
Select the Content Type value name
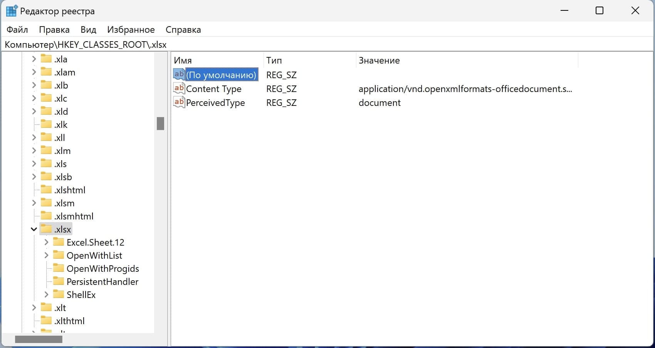[214, 89]
